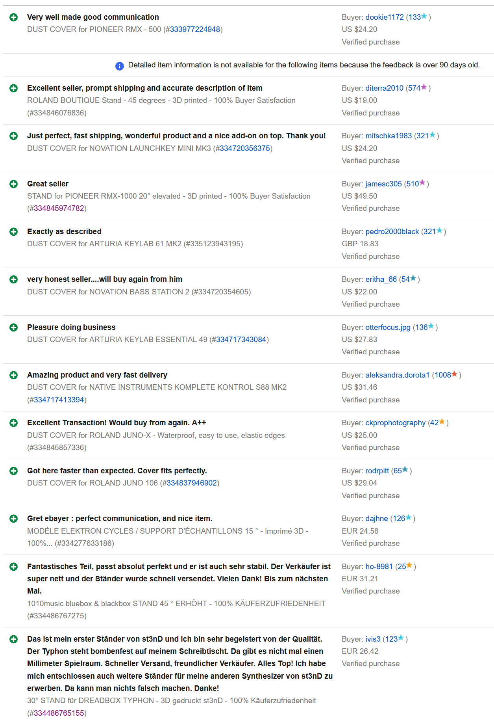494x724 pixels.
Task: Select the ROLAND BOUTIQUE Stand item title
Action: (161, 101)
